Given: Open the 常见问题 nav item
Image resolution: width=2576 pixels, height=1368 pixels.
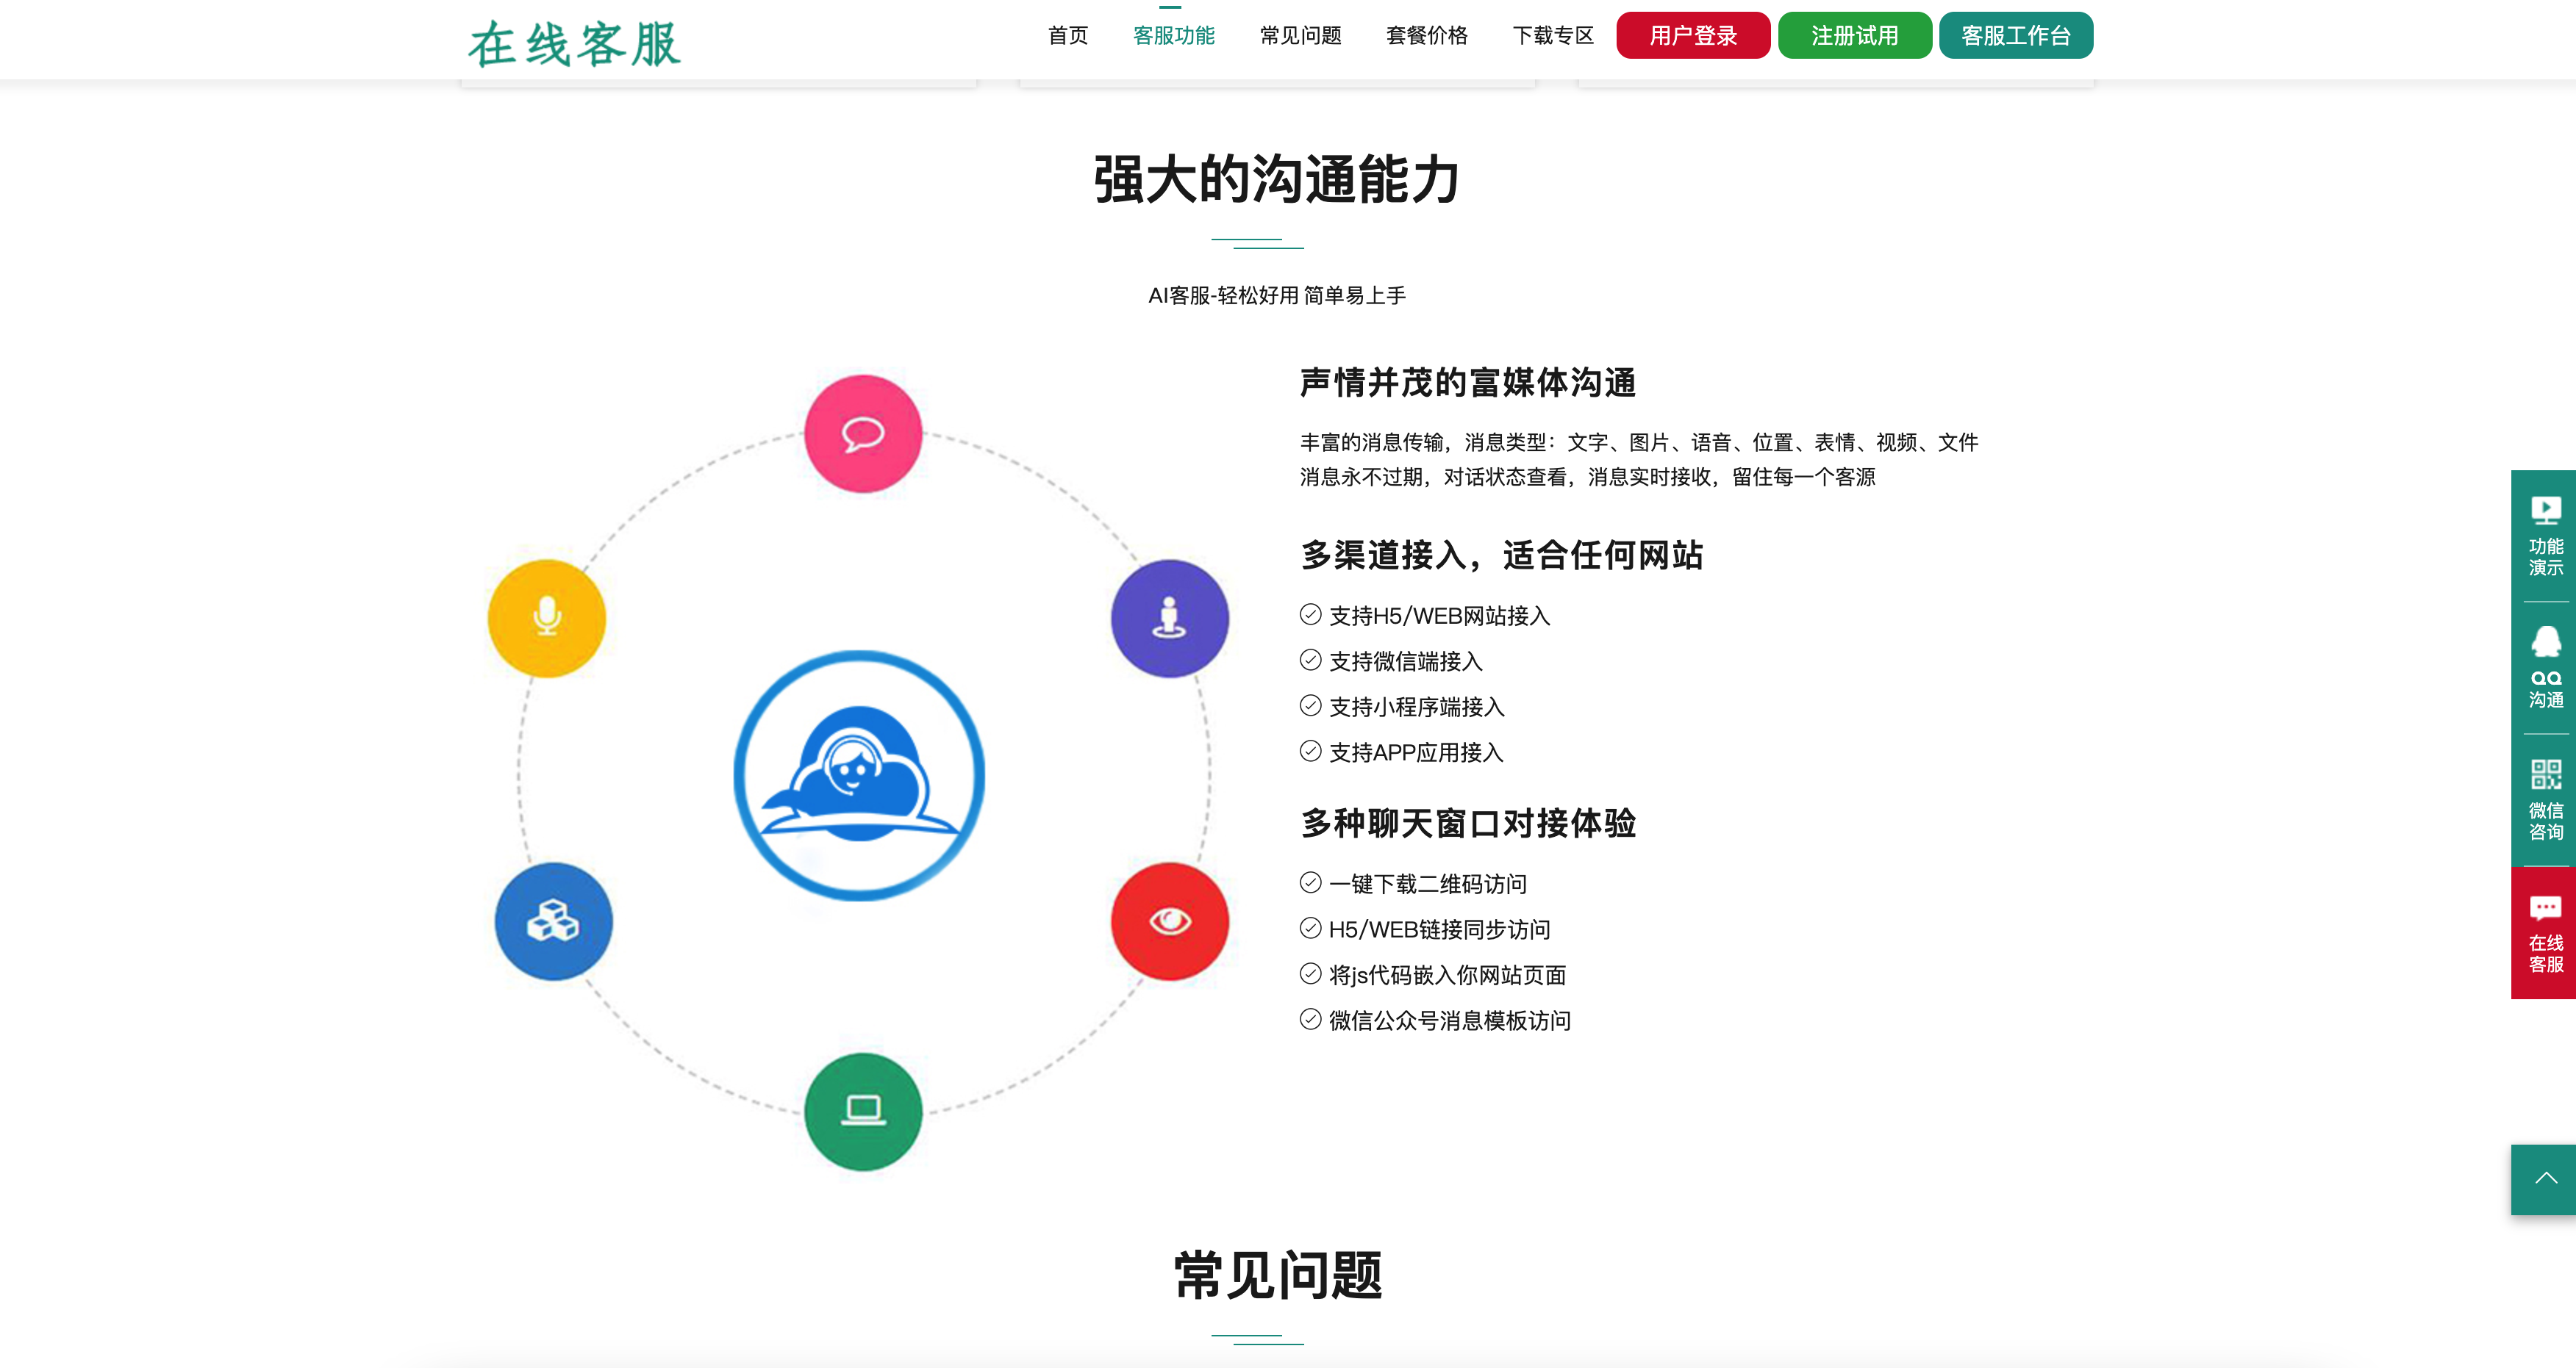Looking at the screenshot, I should click(1300, 35).
